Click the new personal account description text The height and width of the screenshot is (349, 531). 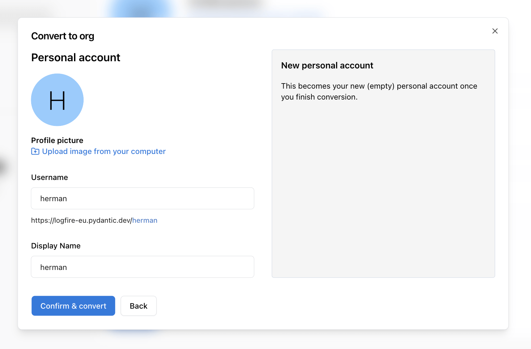click(379, 91)
